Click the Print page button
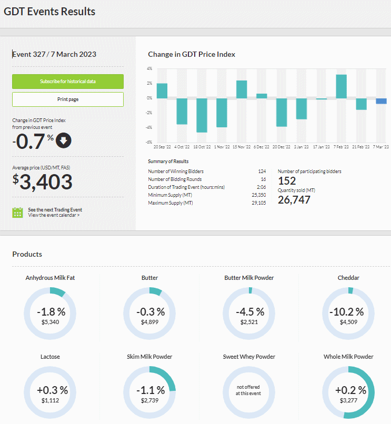The height and width of the screenshot is (424, 391). coord(68,99)
